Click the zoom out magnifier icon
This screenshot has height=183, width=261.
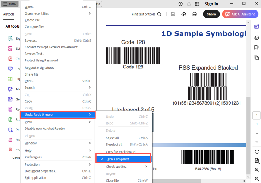click(x=257, y=179)
